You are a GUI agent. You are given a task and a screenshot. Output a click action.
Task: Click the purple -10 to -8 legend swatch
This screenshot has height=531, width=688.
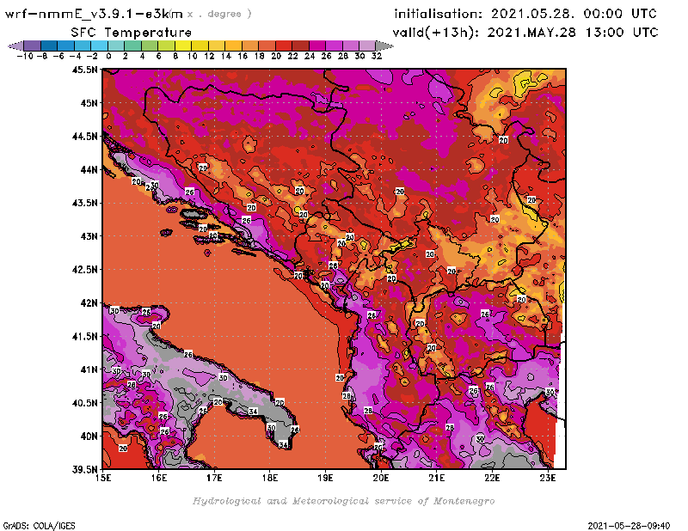click(x=33, y=46)
